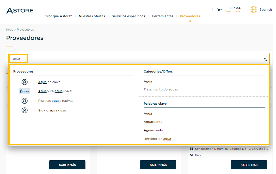Click the avatar icon beside Piscinas aguas nativas
Screen dimensions: 276x174
[25, 101]
